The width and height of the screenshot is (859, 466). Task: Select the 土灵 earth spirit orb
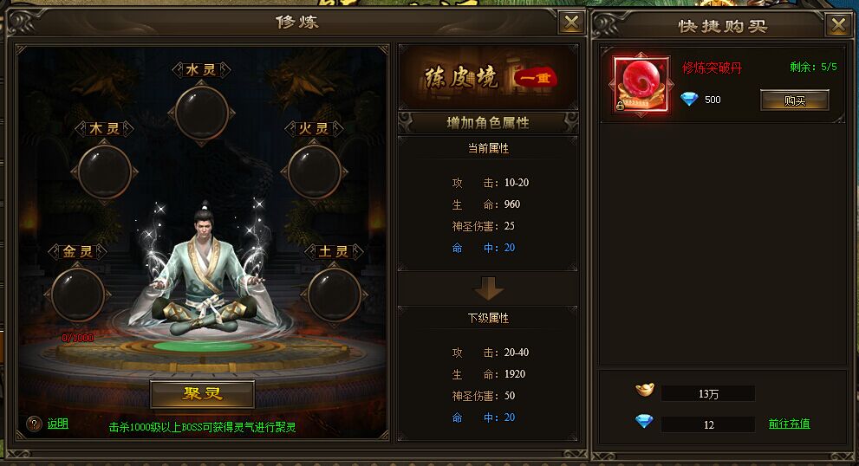tap(335, 294)
